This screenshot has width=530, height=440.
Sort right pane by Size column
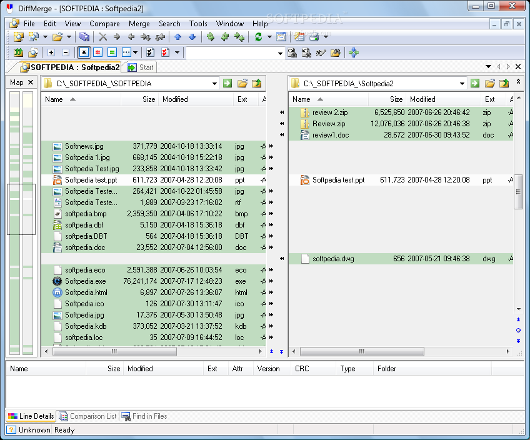(387, 99)
